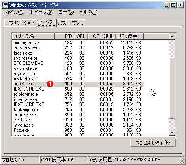Click the Task Manager title bar icon

click(5, 5)
